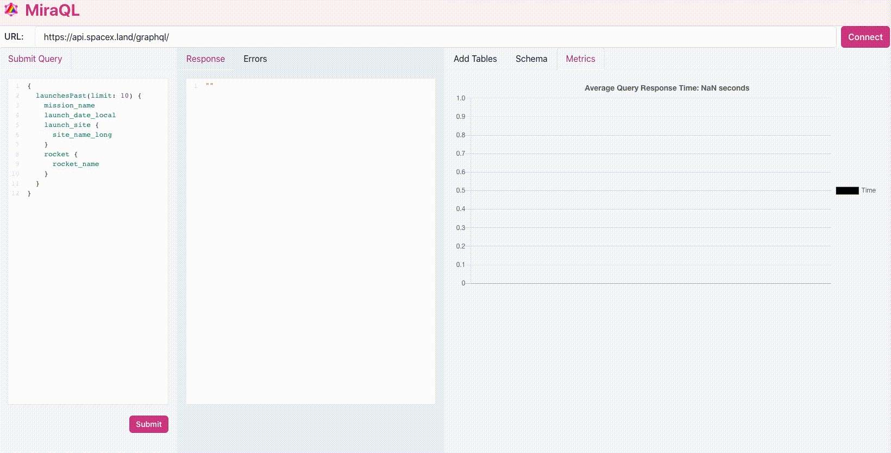Click the launch_date_local field line
This screenshot has width=891, height=453.
tap(80, 115)
